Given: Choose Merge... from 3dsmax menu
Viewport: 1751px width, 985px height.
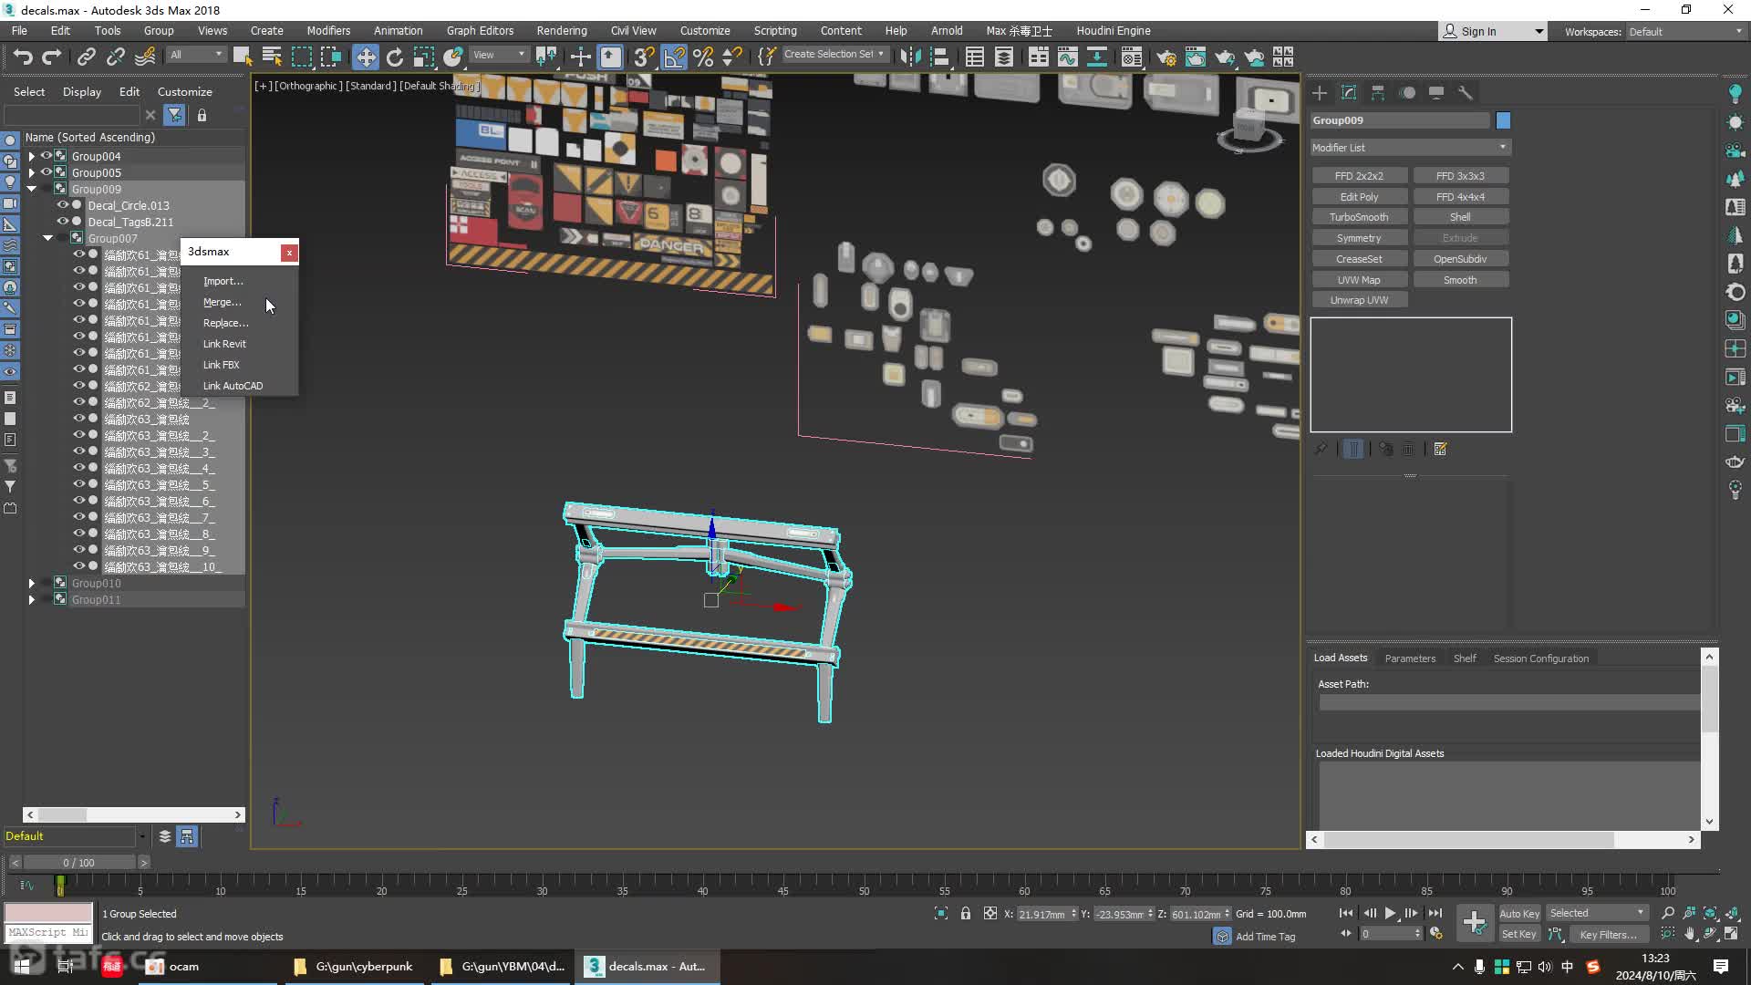Looking at the screenshot, I should point(222,302).
